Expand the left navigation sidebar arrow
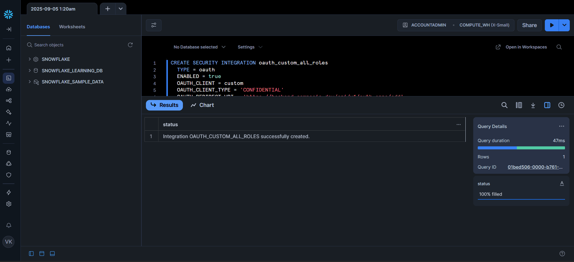 (x=9, y=29)
